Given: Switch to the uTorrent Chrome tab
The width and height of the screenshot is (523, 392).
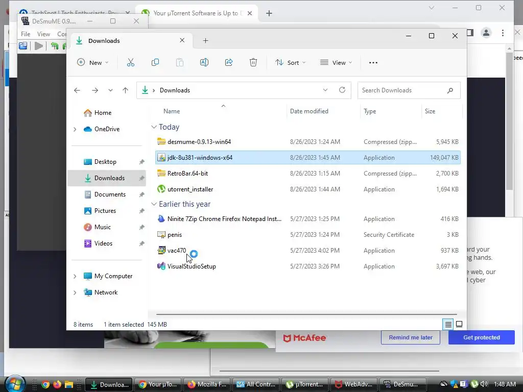Looking at the screenshot, I should click(198, 13).
